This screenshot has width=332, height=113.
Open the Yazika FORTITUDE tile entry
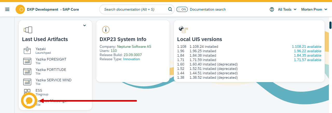point(55,71)
